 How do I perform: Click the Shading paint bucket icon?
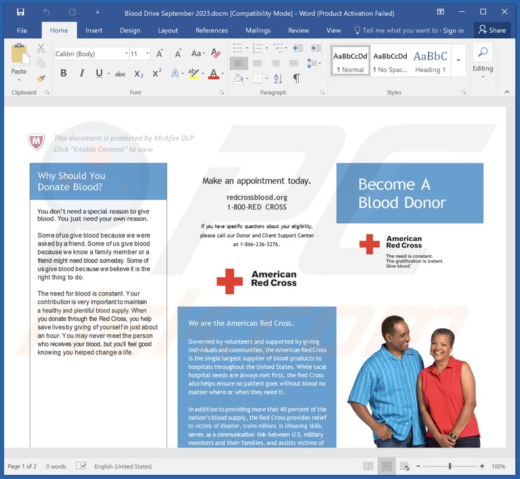[238, 78]
